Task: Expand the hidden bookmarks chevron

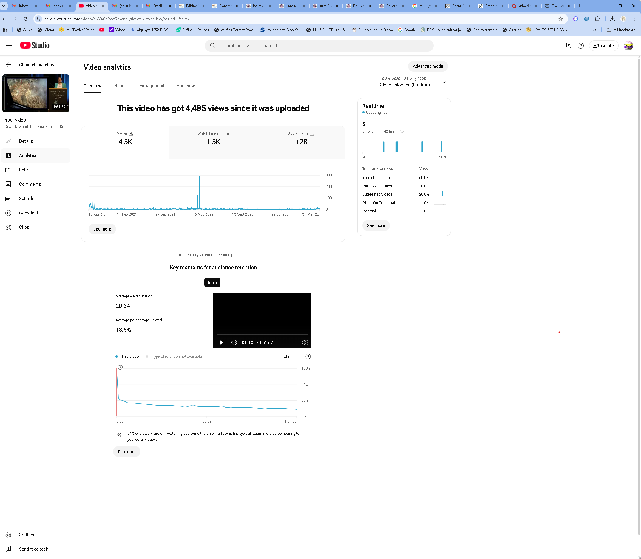Action: pyautogui.click(x=594, y=30)
